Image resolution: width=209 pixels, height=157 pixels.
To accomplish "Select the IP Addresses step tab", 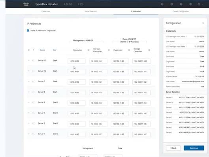I will tap(136, 11).
